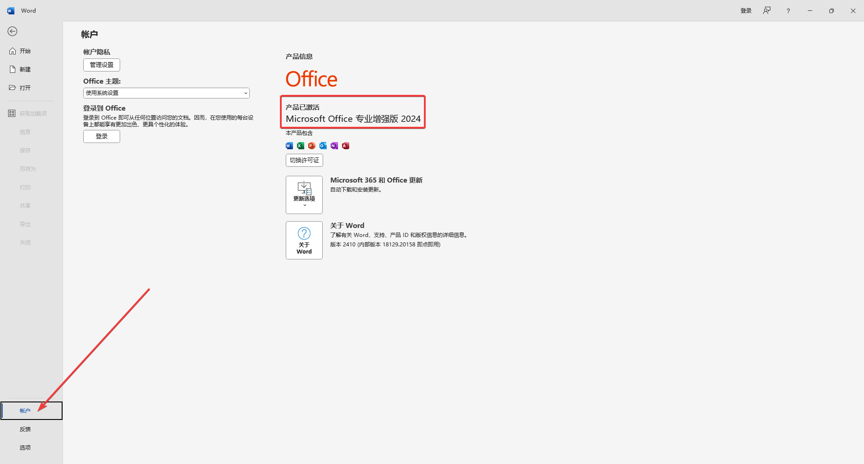Click the feedback person icon in titlebar
Screen dimensions: 864x464
(x=767, y=10)
